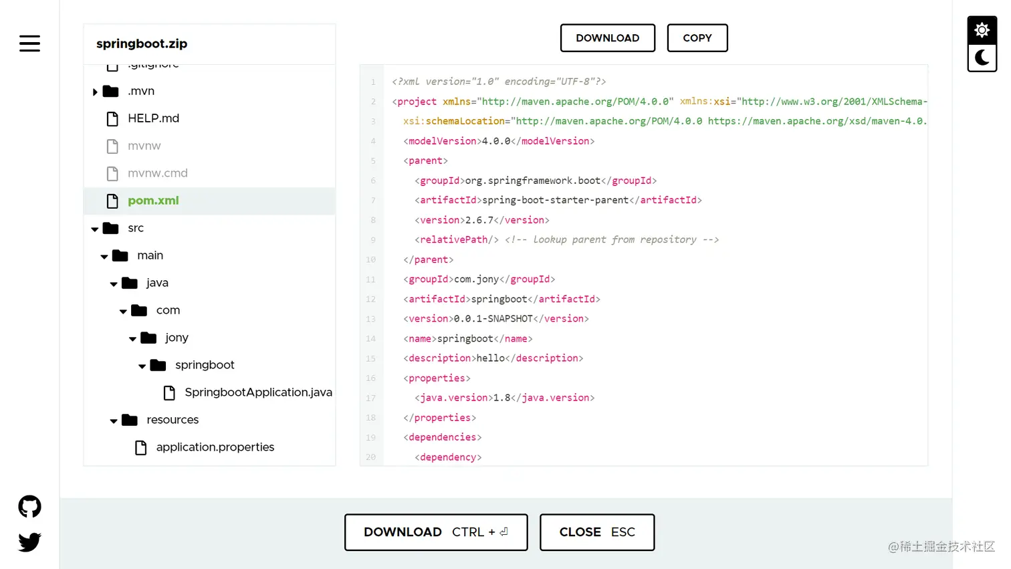Viewport: 1011px width, 569px height.
Task: Collapse the main folder arrow
Action: [104, 257]
